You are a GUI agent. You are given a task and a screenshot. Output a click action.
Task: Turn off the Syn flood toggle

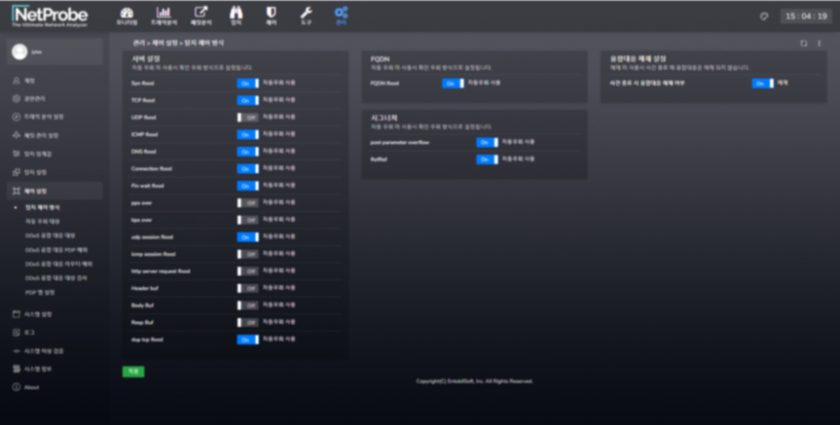pos(248,84)
